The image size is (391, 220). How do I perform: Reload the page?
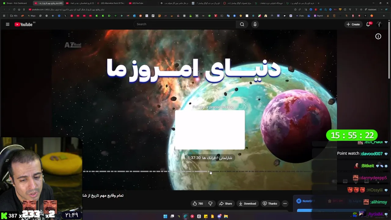(14, 9)
